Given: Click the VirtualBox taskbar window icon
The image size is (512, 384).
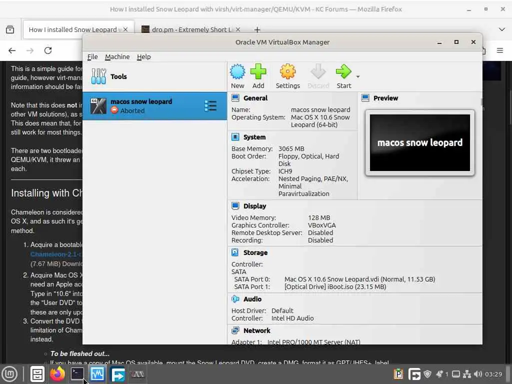Looking at the screenshot, I should [x=137, y=374].
